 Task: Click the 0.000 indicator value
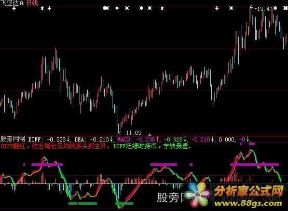point(226,139)
